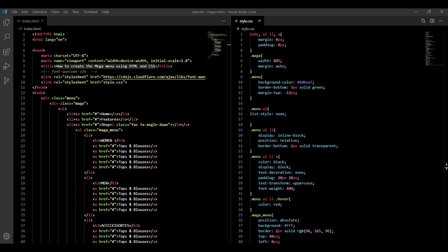Screen dimensions: 448x252
Task: Open the Search view in activity bar
Action: (6, 37)
